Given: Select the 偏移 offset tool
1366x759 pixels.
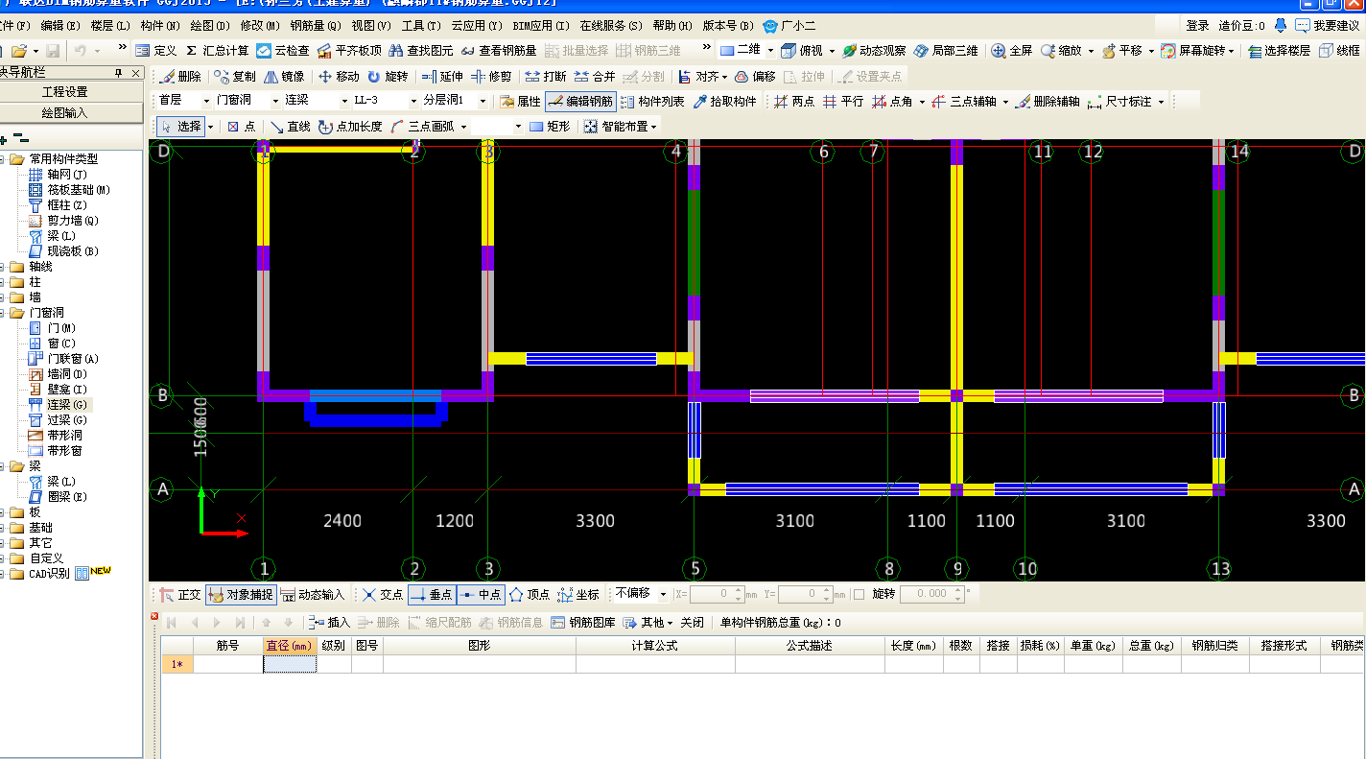Looking at the screenshot, I should [x=755, y=76].
